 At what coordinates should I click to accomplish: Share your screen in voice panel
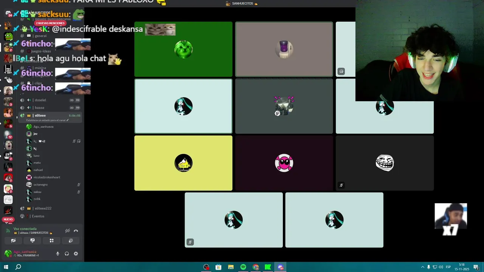[33, 241]
